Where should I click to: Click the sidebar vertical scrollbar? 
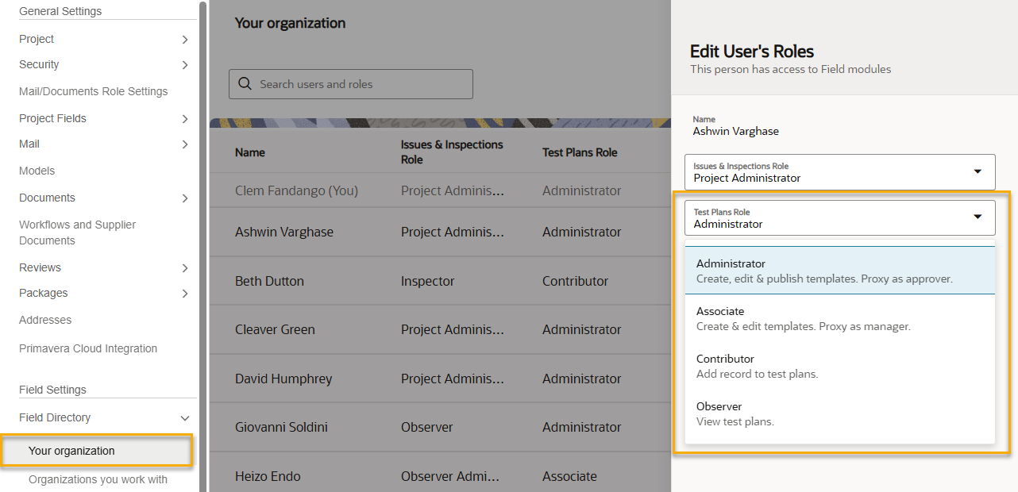tap(202, 238)
